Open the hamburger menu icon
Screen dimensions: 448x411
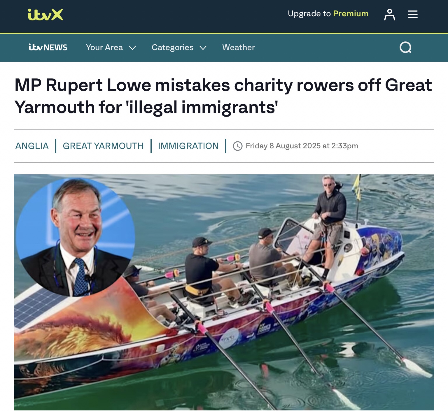[x=413, y=14]
